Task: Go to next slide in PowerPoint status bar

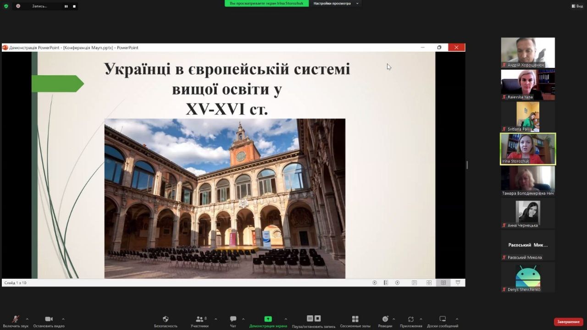Action: point(397,283)
